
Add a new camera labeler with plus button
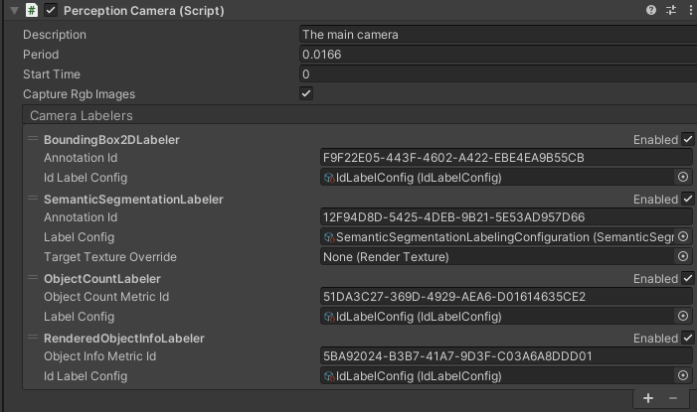coord(648,398)
